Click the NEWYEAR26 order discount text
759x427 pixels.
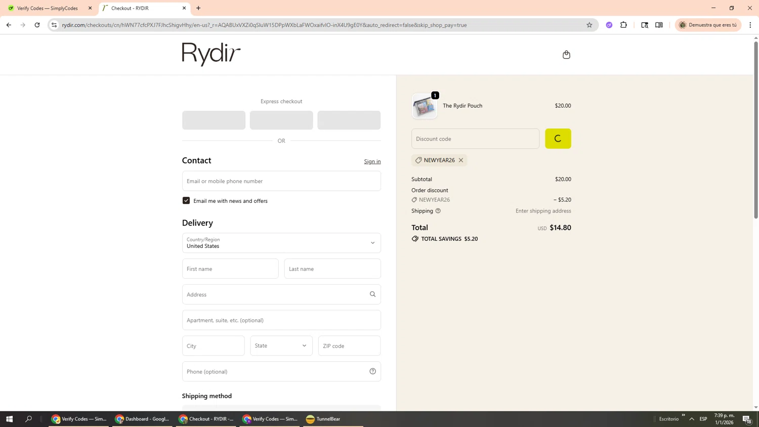[434, 200]
